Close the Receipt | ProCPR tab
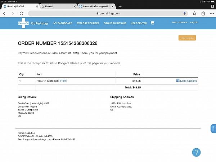Screen dimensions: 216x162 pyautogui.click(x=37, y=6)
